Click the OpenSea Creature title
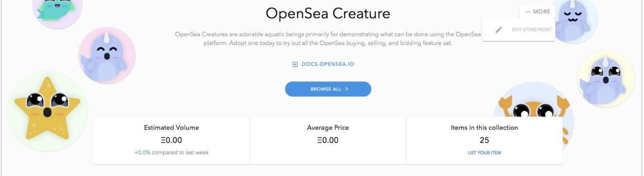The width and height of the screenshot is (644, 176). (328, 14)
